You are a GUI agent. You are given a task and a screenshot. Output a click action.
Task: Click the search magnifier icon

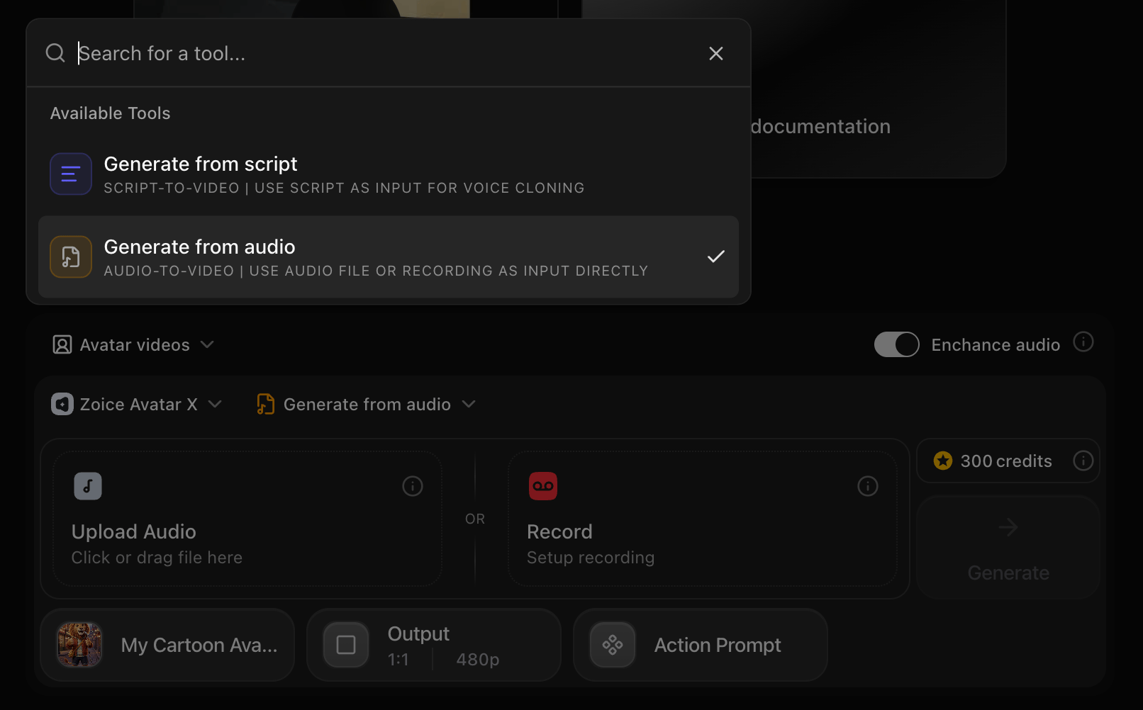click(55, 53)
